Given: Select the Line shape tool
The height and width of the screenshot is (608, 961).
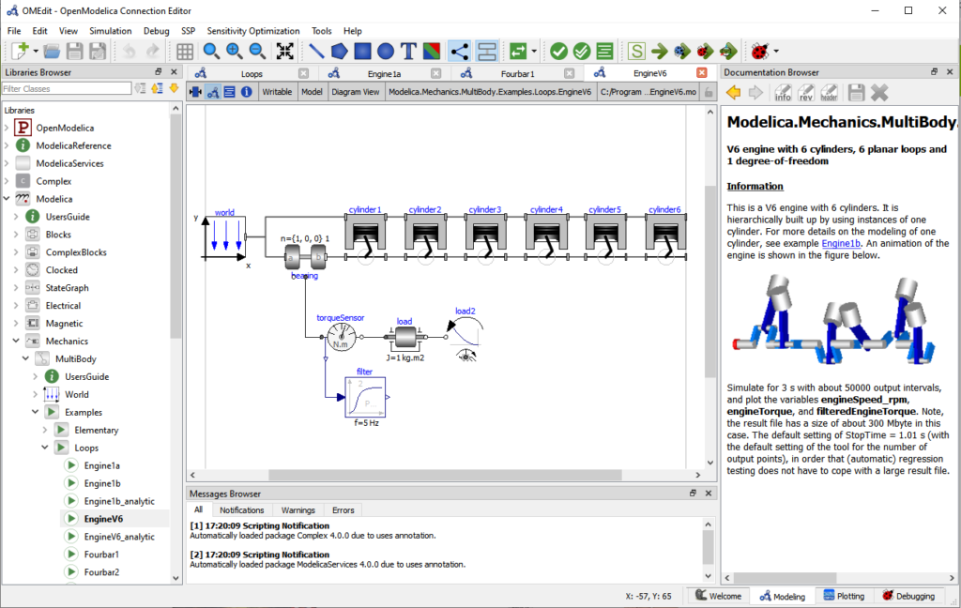Looking at the screenshot, I should point(316,52).
